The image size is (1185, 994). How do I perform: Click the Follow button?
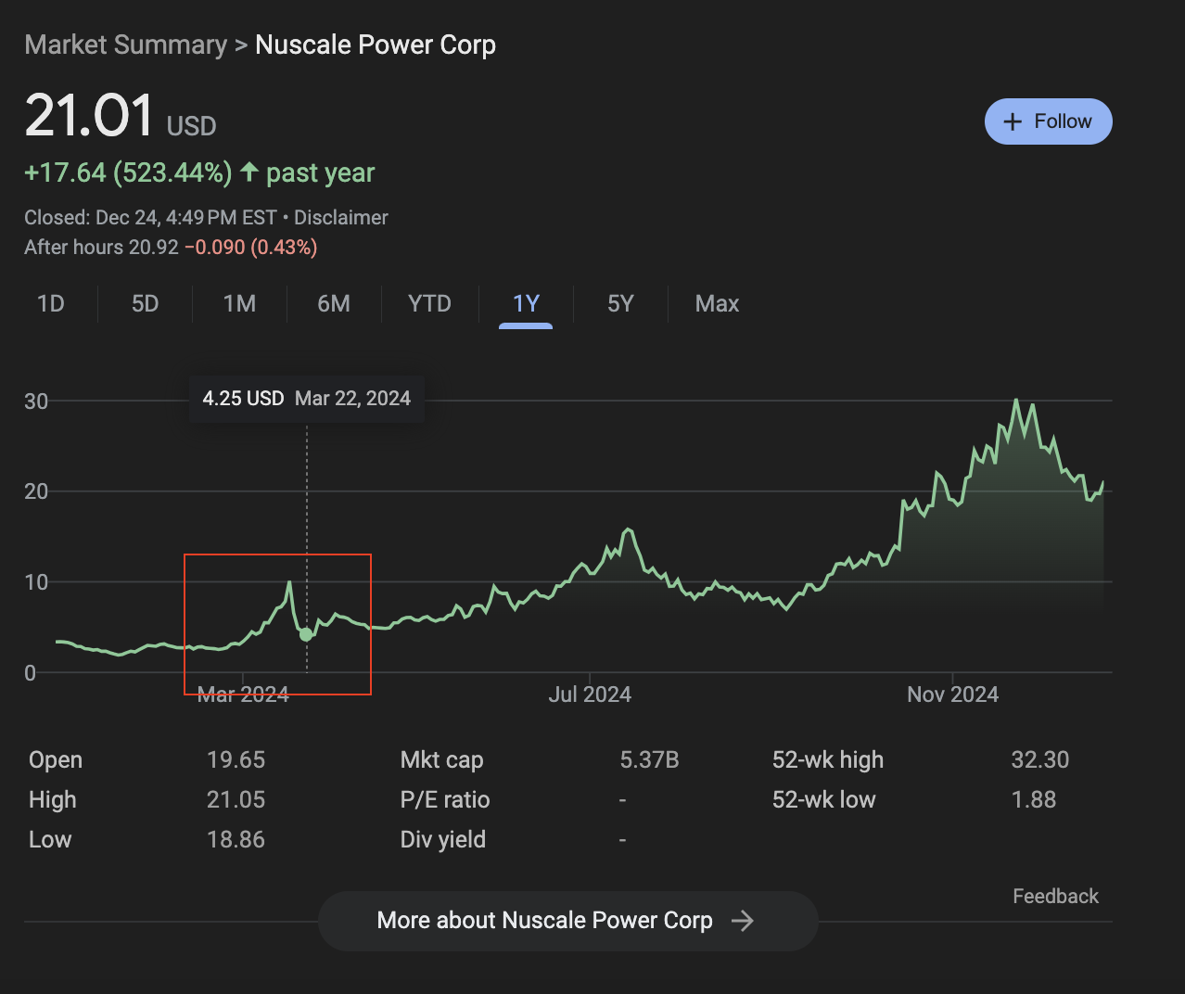click(x=1048, y=121)
